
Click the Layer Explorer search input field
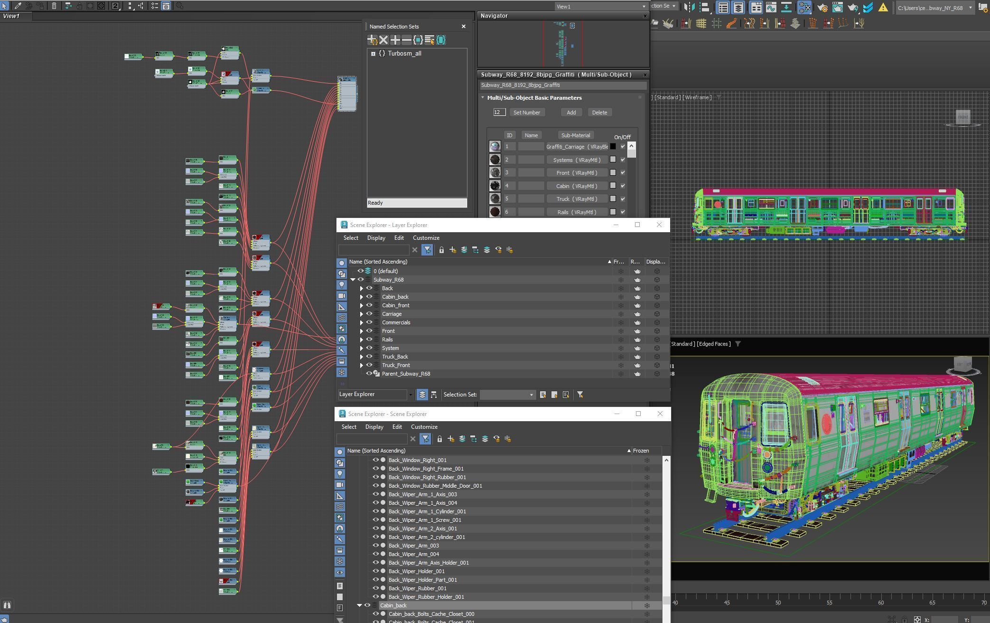click(374, 250)
